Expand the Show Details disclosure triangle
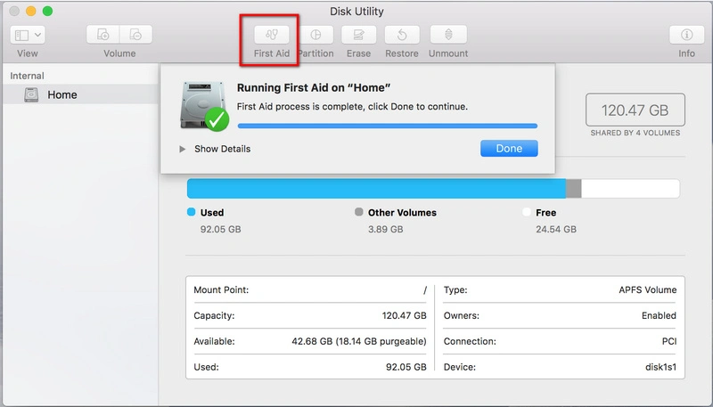This screenshot has height=407, width=713. point(183,149)
